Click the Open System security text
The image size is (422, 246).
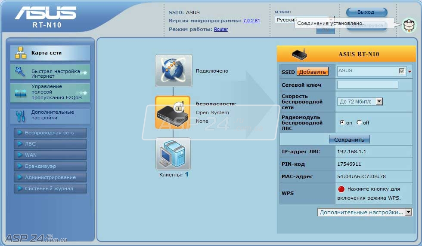212,112
